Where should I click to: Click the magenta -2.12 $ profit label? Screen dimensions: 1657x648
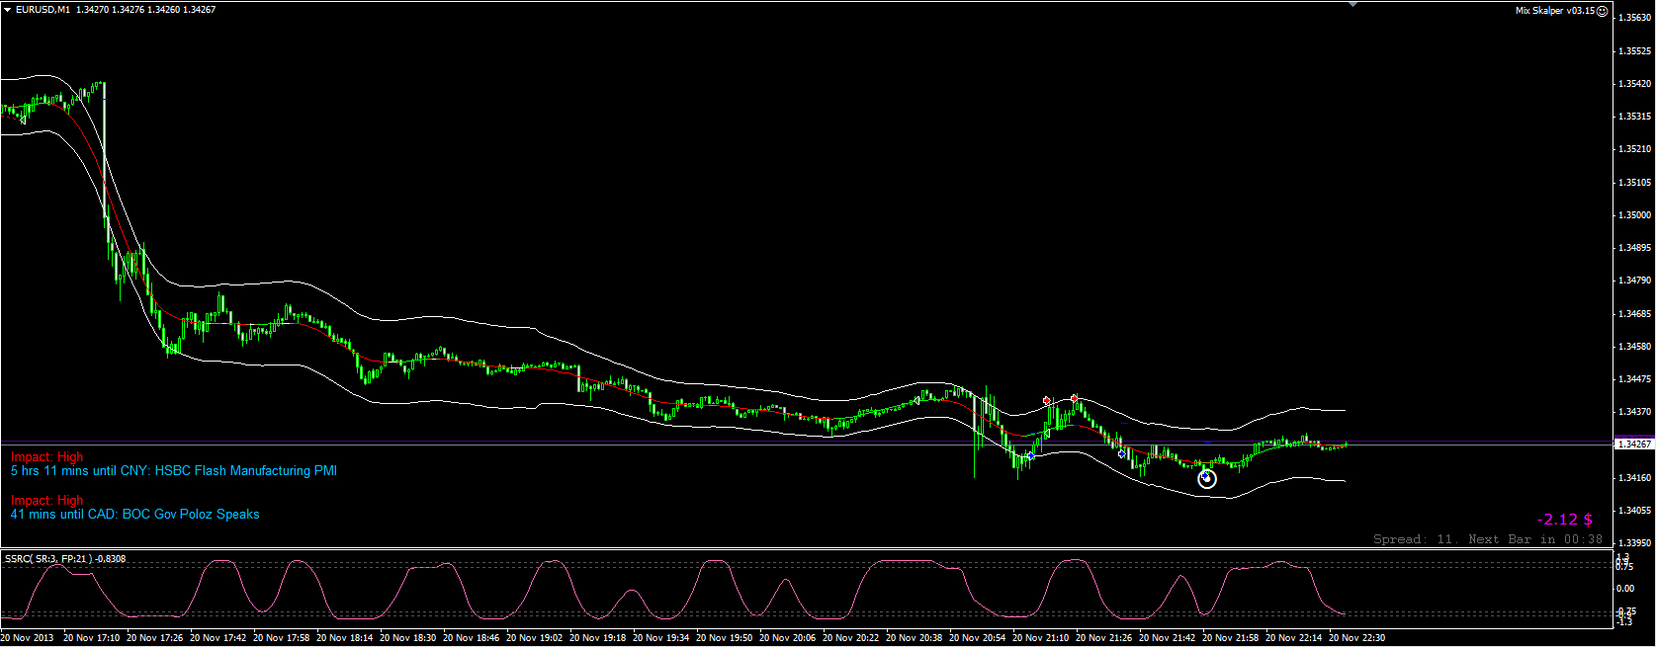[1564, 520]
